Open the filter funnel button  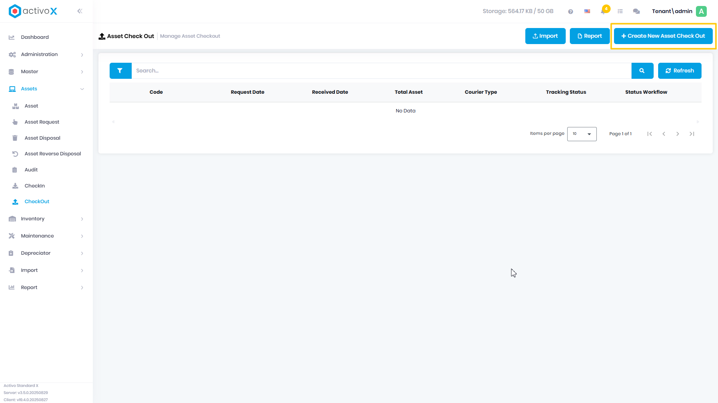120,71
